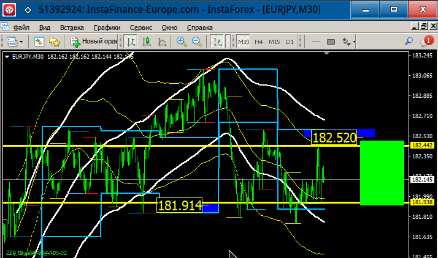Click the 182.520 price label
Image resolution: width=438 pixels, height=258 pixels.
[334, 138]
